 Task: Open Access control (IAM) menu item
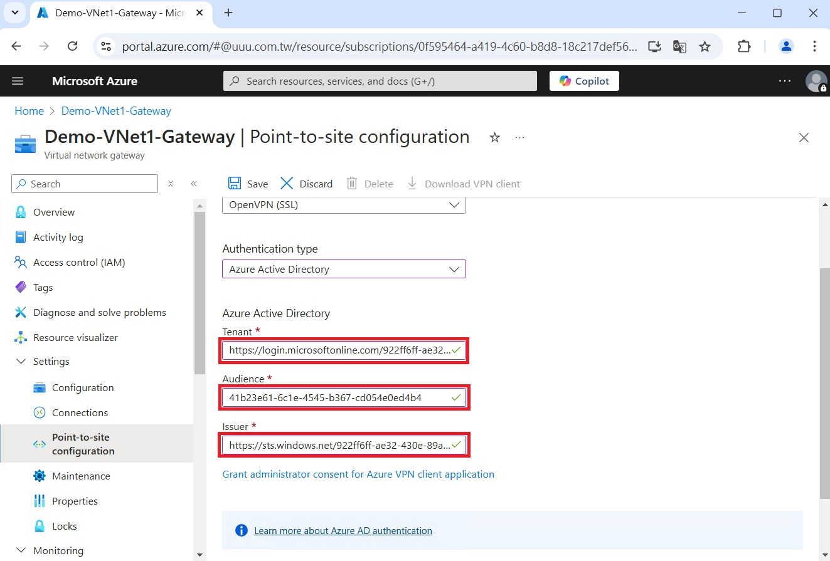79,263
